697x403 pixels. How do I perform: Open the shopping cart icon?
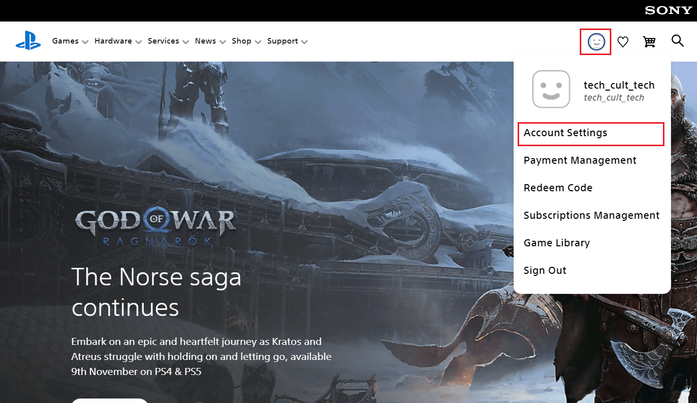pyautogui.click(x=649, y=42)
